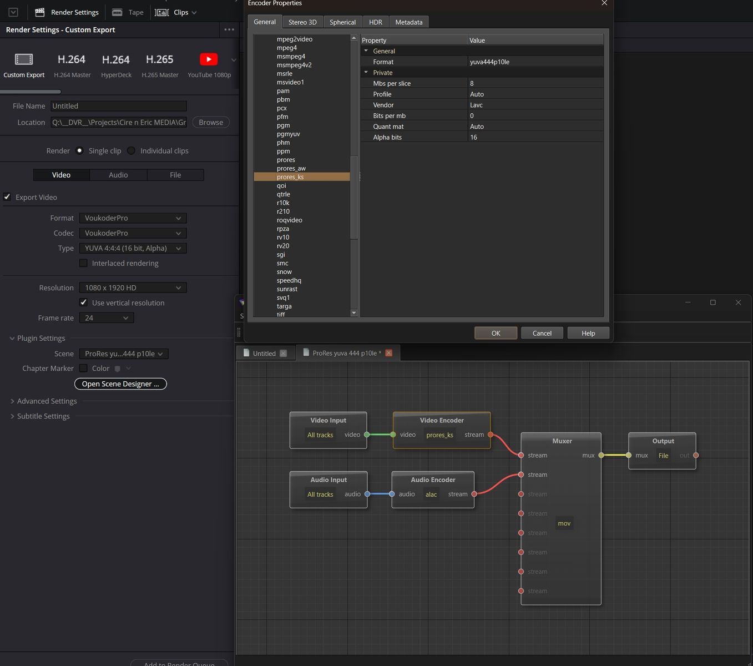This screenshot has width=753, height=666.
Task: Select the HyperDeck H.264 preset
Action: 116,60
